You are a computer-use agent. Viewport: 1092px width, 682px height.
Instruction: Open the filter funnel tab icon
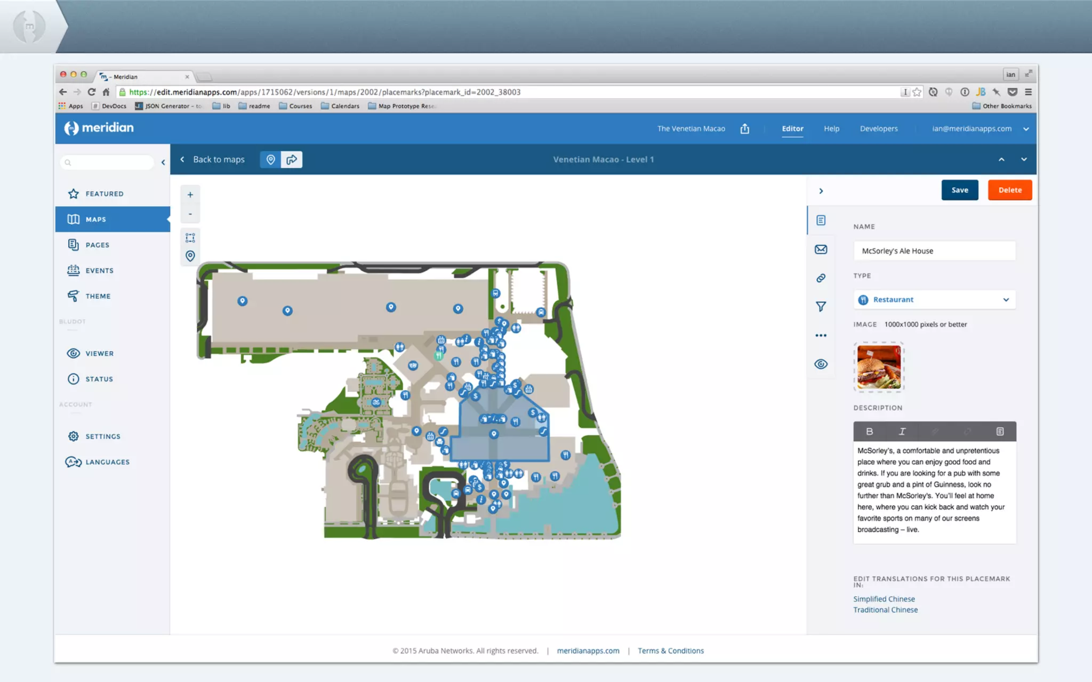821,306
